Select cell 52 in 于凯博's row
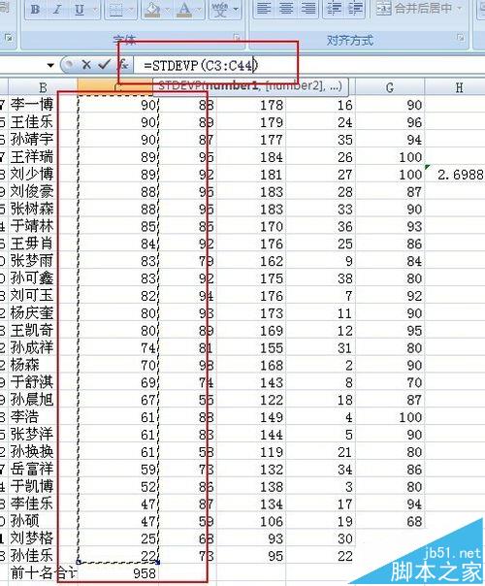The width and height of the screenshot is (485, 586). pos(118,487)
